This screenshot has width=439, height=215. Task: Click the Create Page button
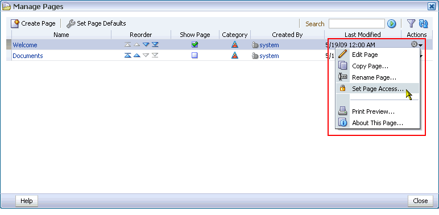point(33,23)
